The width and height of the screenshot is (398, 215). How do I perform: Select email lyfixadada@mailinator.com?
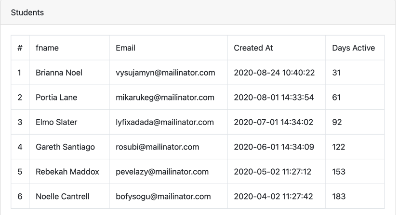(x=165, y=122)
